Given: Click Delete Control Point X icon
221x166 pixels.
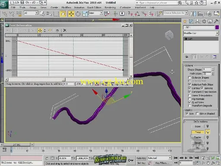Looking at the screenshot, I should click(x=65, y=30).
